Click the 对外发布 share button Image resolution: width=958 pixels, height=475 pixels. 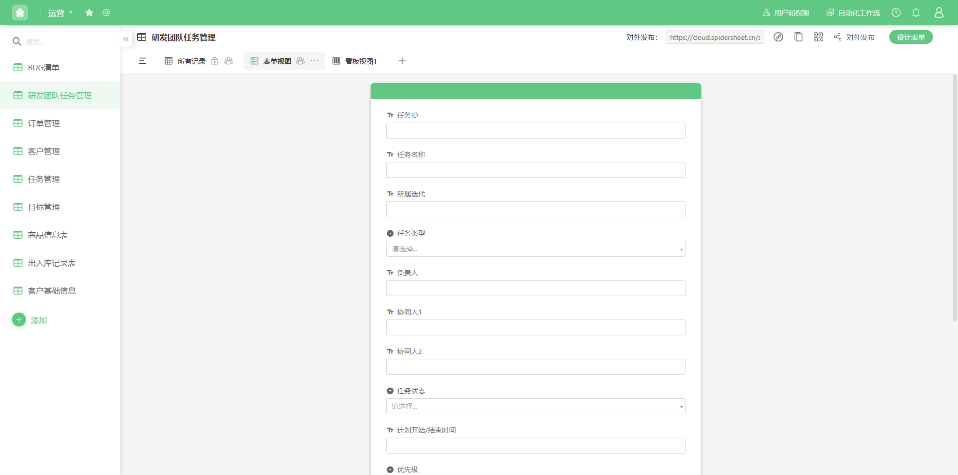tap(854, 37)
